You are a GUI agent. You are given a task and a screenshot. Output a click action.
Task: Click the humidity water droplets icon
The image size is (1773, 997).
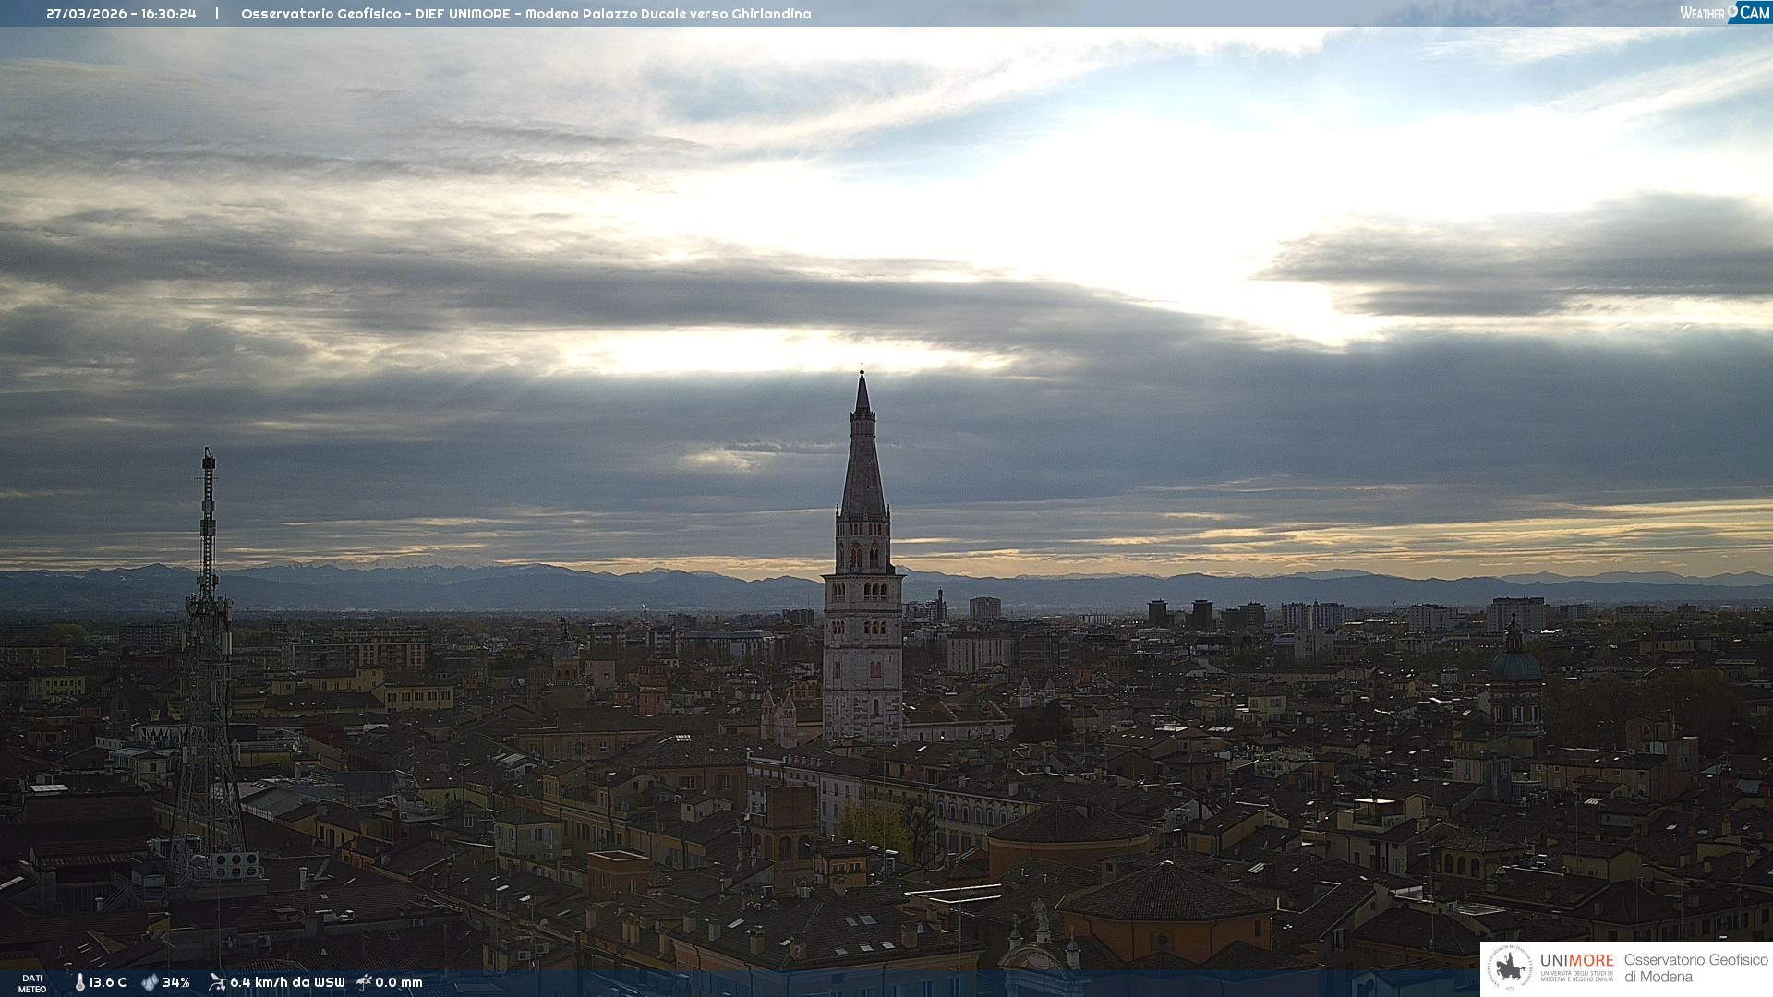pyautogui.click(x=150, y=982)
